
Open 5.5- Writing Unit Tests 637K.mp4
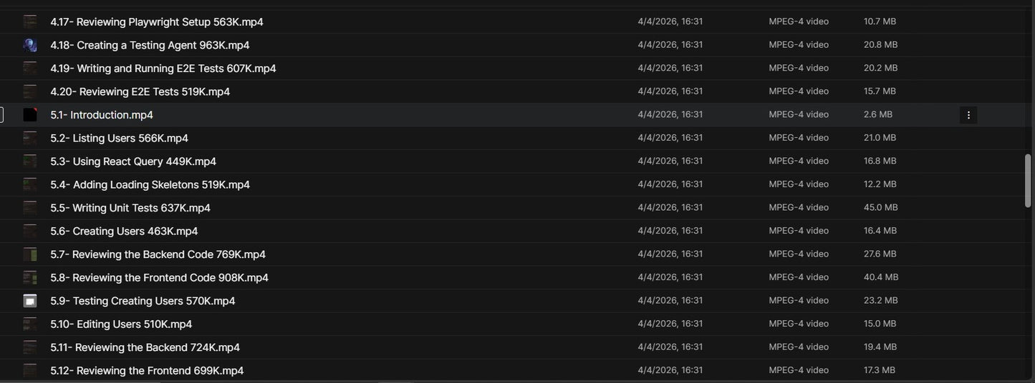point(130,208)
